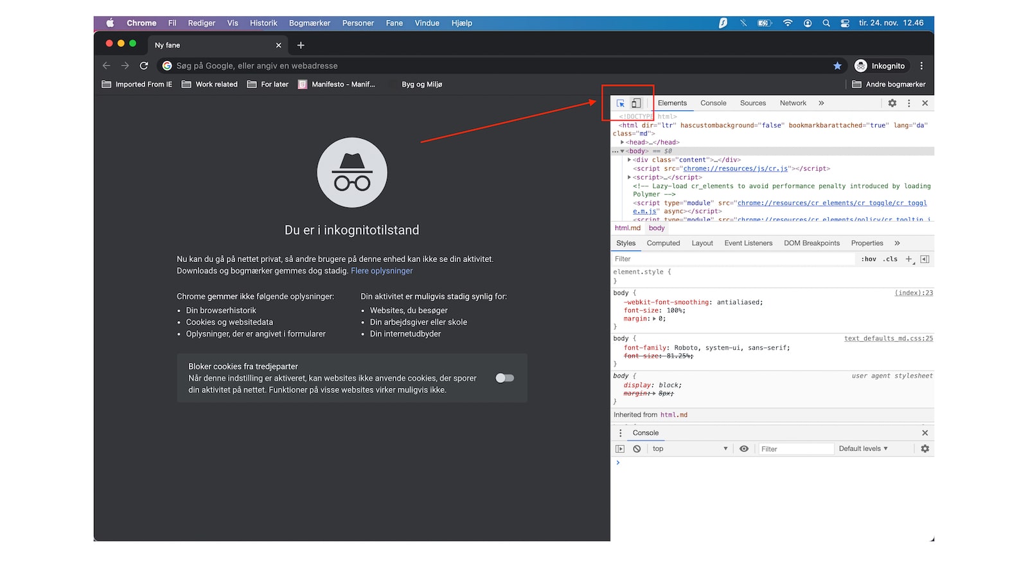
Task: Open the Default levels dropdown
Action: pyautogui.click(x=864, y=448)
